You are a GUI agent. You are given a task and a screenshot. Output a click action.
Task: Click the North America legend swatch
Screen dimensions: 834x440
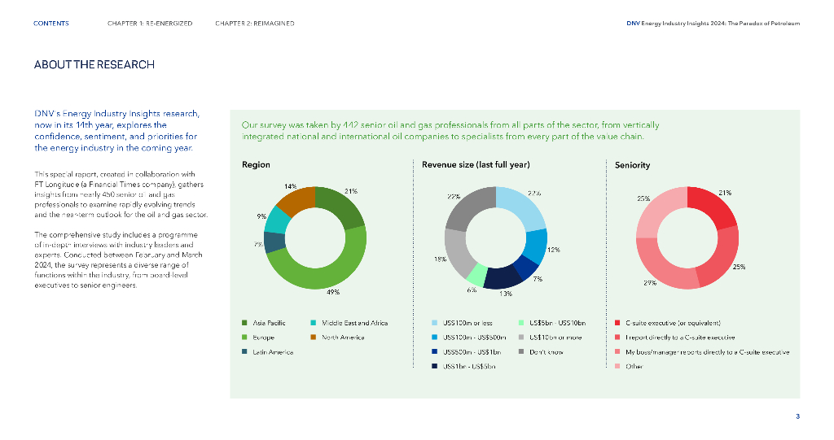[x=314, y=337]
